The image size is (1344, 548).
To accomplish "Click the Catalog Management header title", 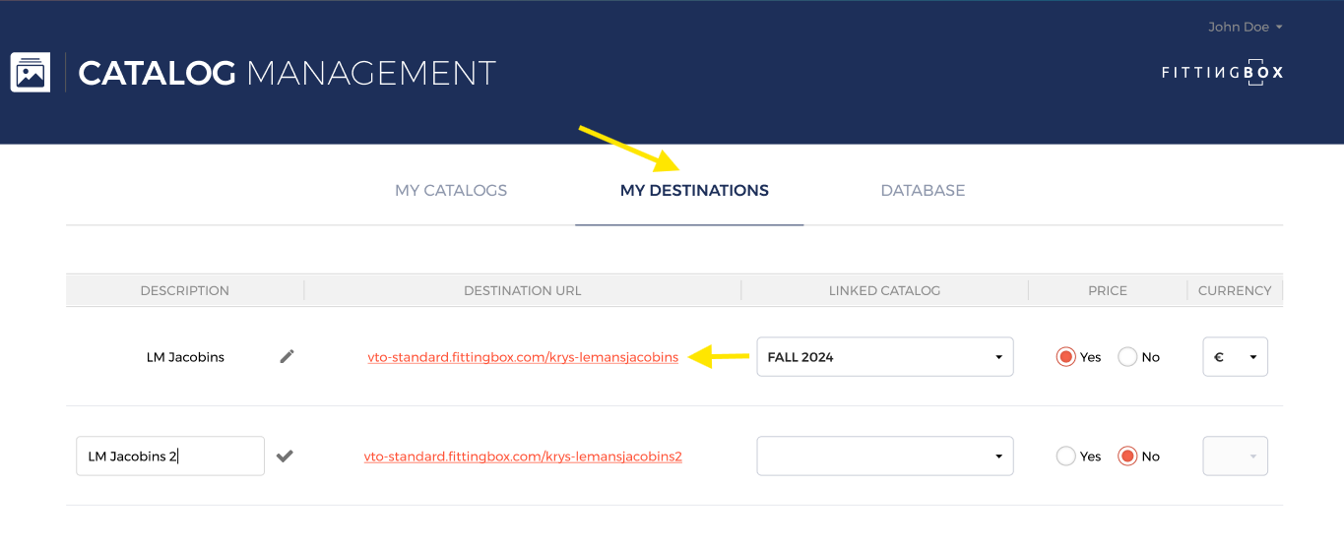I will pos(287,73).
